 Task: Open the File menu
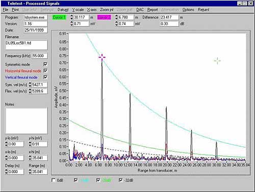(6, 10)
